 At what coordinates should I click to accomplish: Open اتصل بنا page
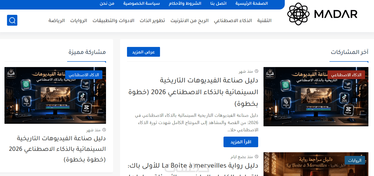218,3
